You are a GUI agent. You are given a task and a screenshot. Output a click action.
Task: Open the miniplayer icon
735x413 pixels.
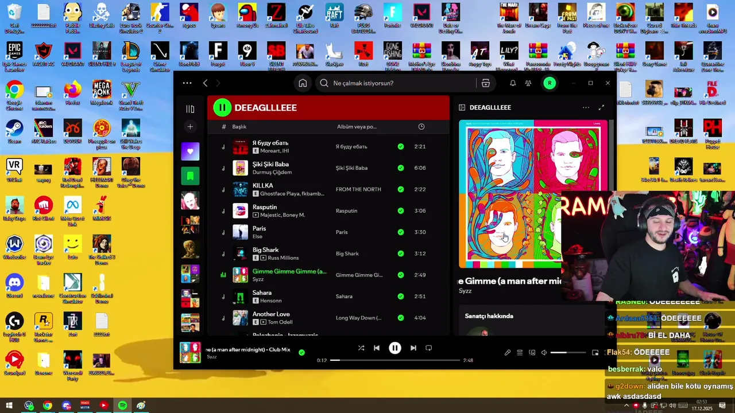(x=595, y=353)
